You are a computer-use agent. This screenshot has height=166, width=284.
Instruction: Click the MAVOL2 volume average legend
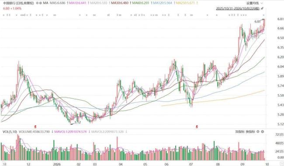click(107, 132)
